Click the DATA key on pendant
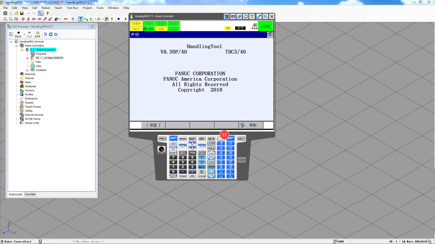The height and width of the screenshot is (244, 435). [211, 138]
